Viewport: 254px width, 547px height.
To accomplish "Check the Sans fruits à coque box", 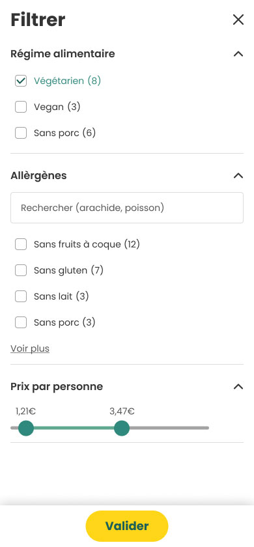I will click(x=21, y=245).
